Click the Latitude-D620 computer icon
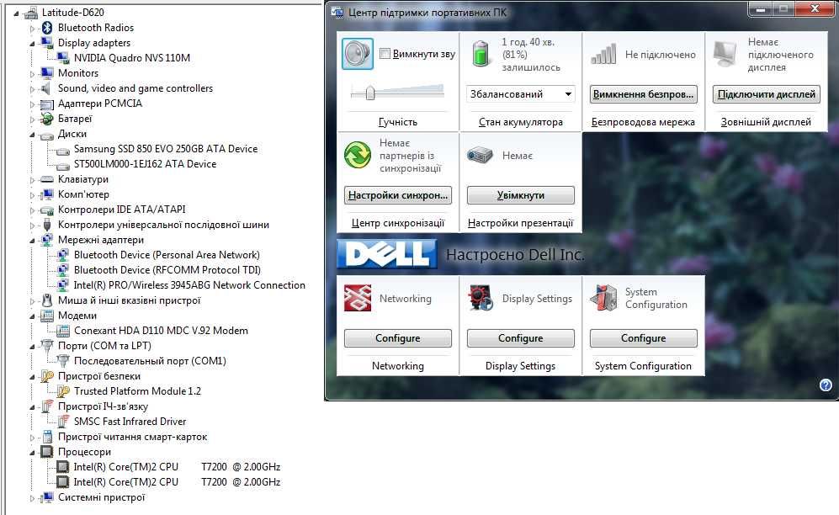 coord(31,13)
